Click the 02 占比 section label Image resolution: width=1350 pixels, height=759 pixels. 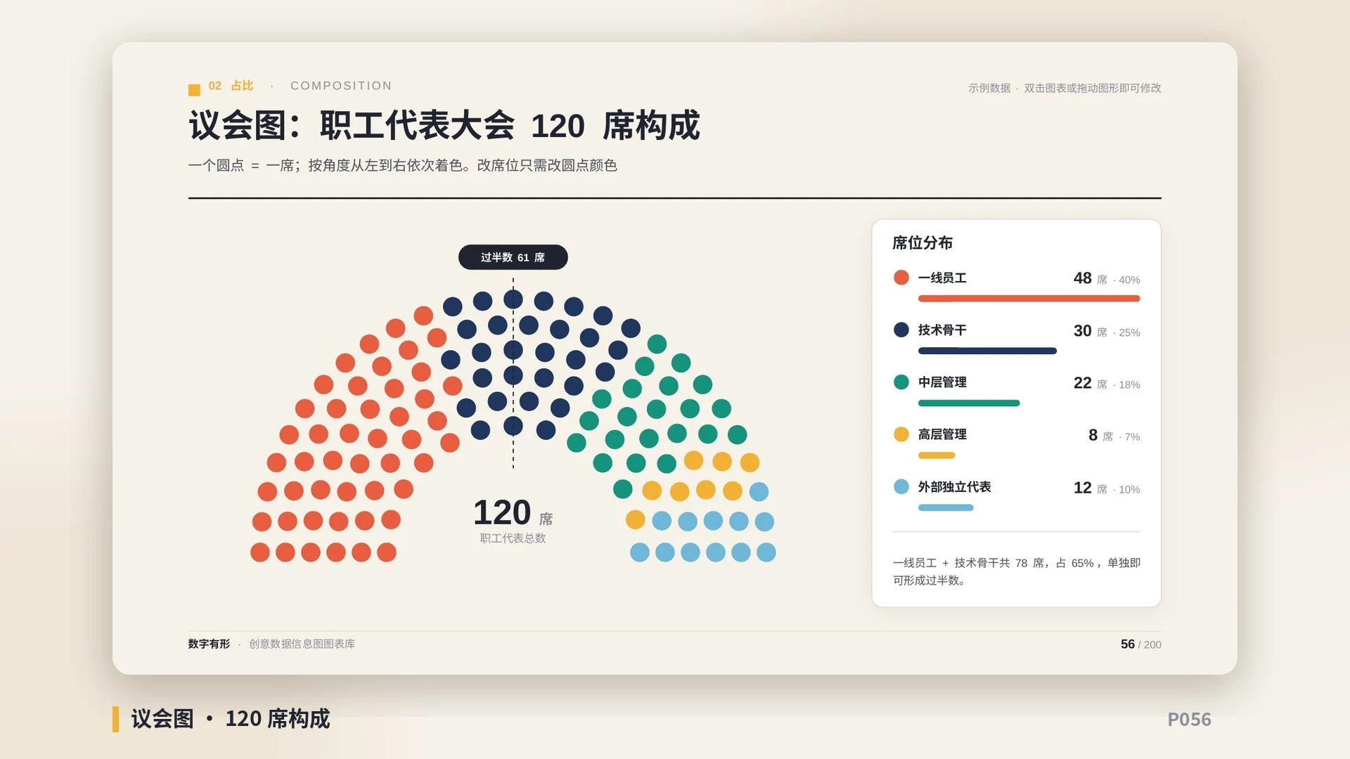click(x=231, y=86)
